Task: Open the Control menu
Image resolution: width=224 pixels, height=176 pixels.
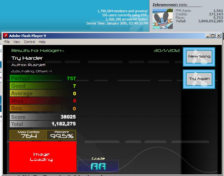Action: 30,42
